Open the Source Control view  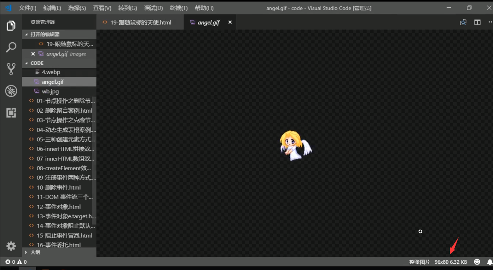point(11,70)
